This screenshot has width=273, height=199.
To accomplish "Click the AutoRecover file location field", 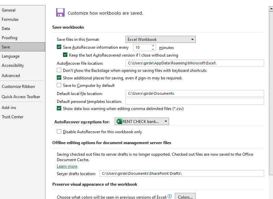I will 195,63.
